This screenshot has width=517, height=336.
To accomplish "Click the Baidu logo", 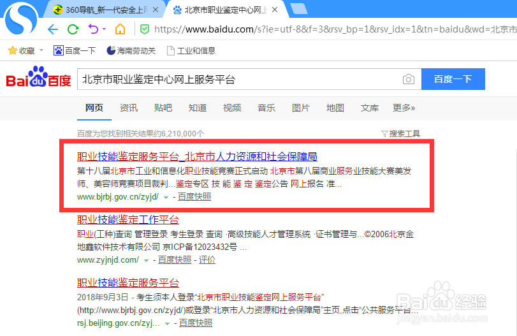I will tap(39, 77).
